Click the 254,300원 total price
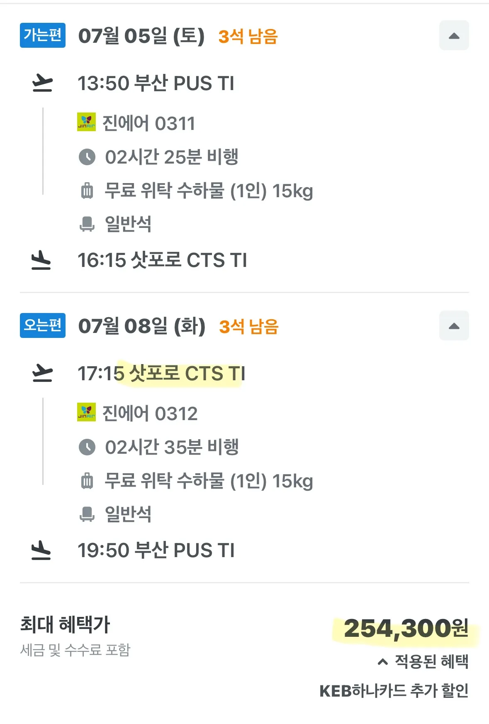The width and height of the screenshot is (489, 724). pos(406,629)
